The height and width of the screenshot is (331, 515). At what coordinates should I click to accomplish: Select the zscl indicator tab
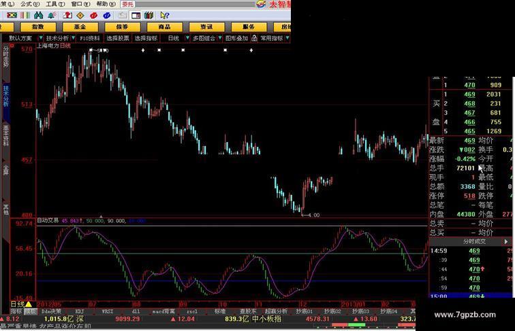coord(192,311)
